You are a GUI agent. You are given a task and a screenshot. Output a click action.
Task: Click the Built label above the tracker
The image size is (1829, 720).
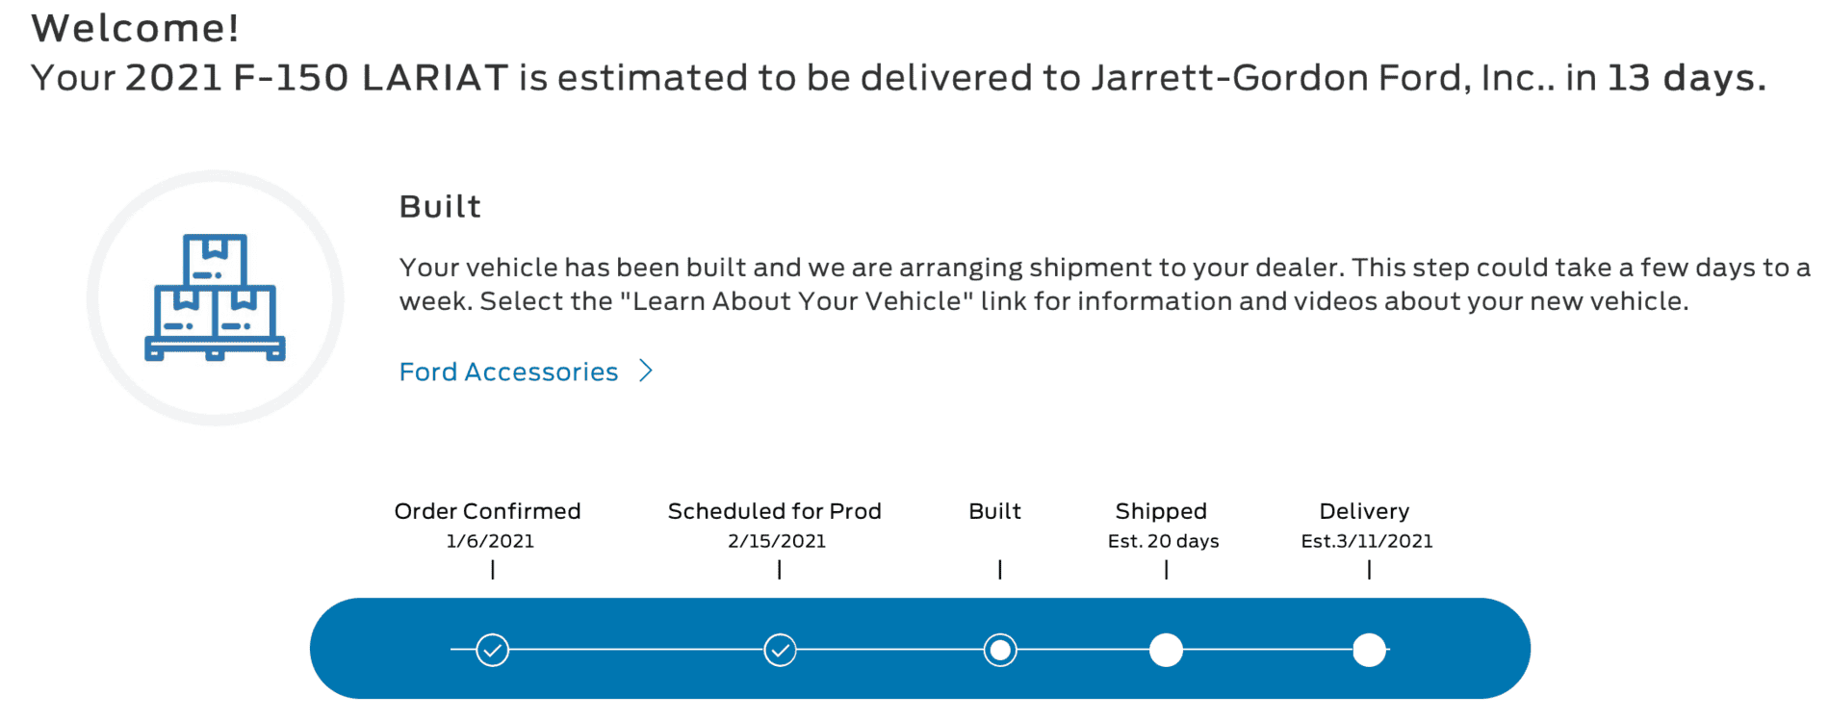994,511
